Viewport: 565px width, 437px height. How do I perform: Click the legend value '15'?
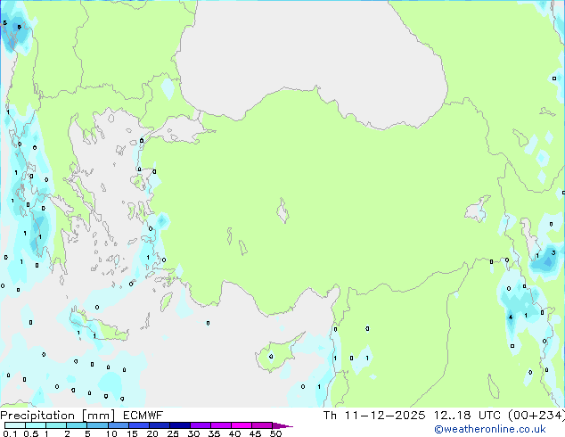132,433
